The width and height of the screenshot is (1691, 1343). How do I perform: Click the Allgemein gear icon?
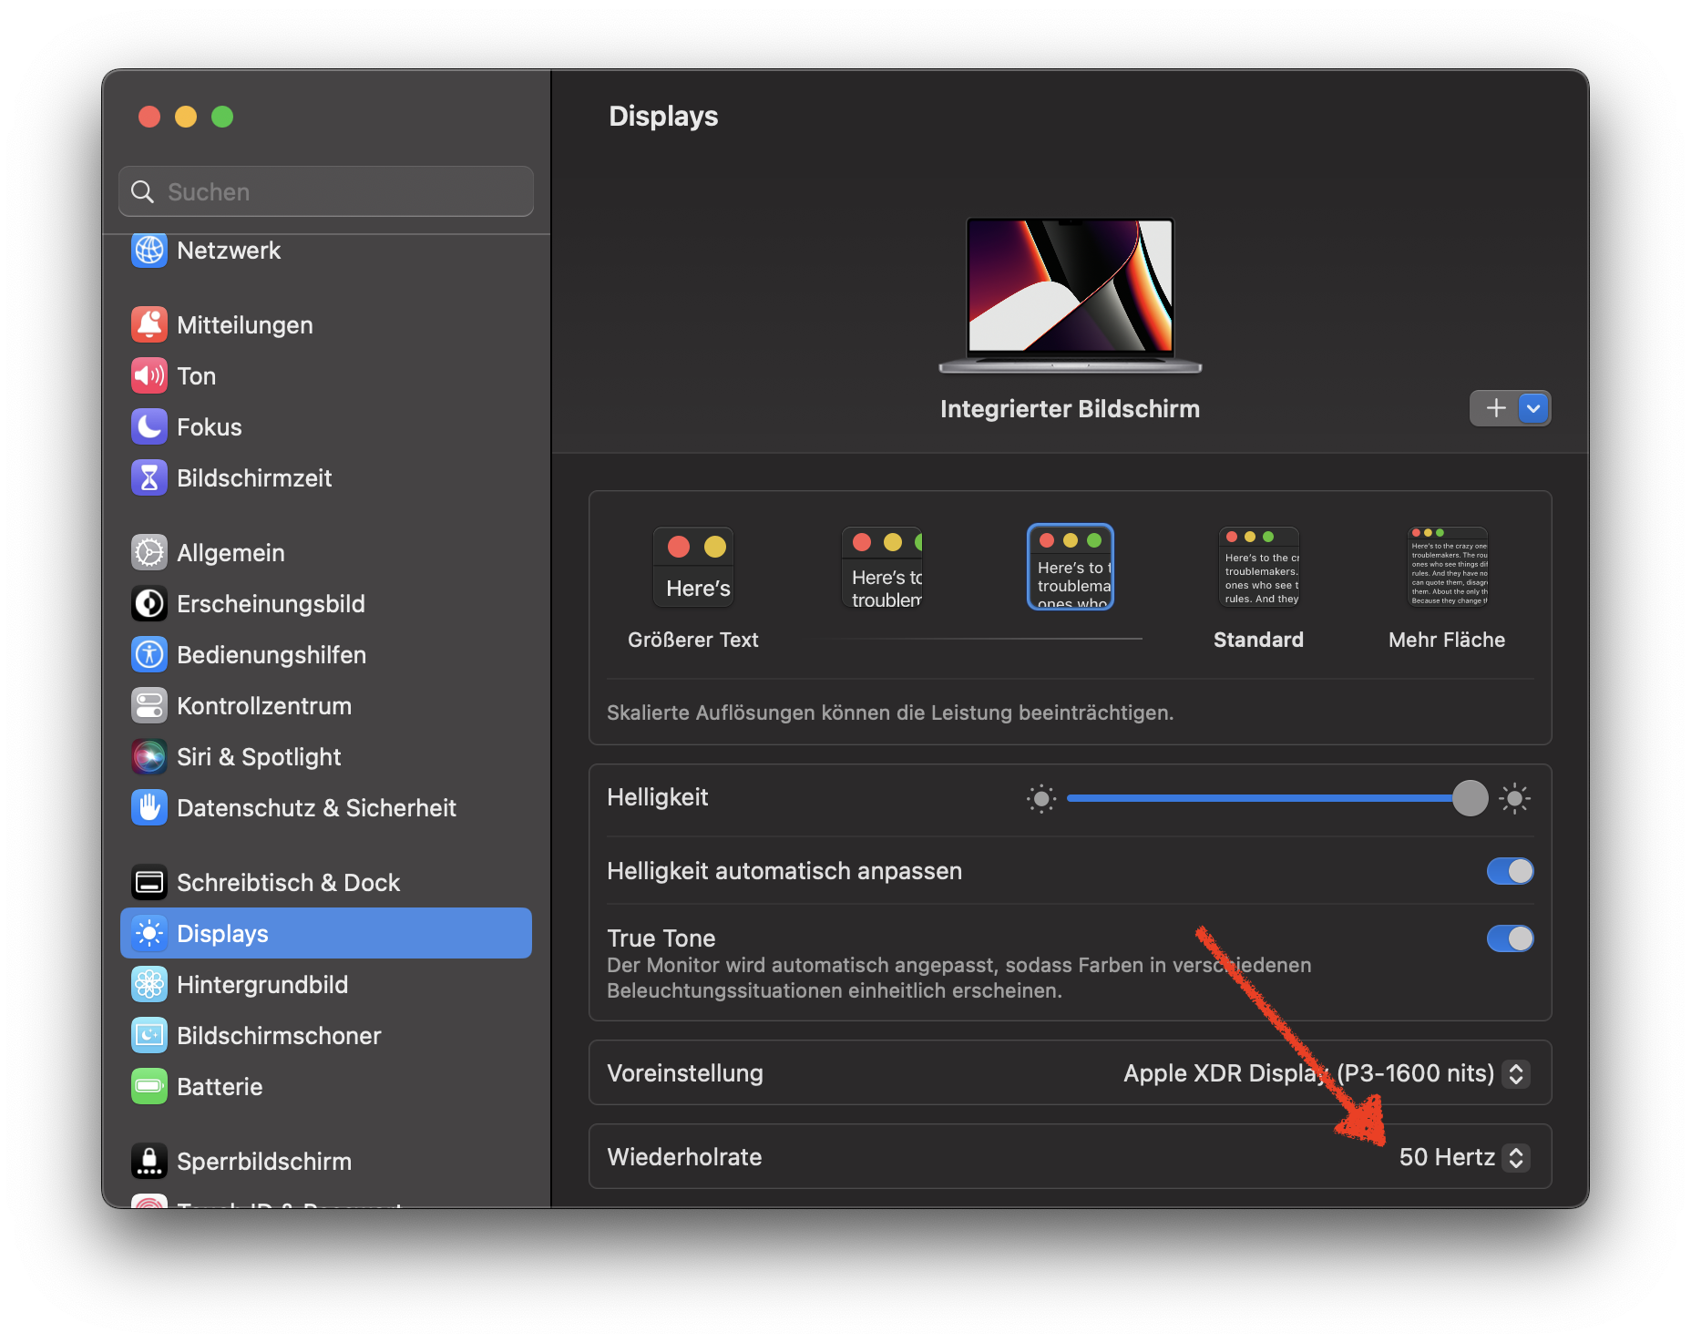149,552
